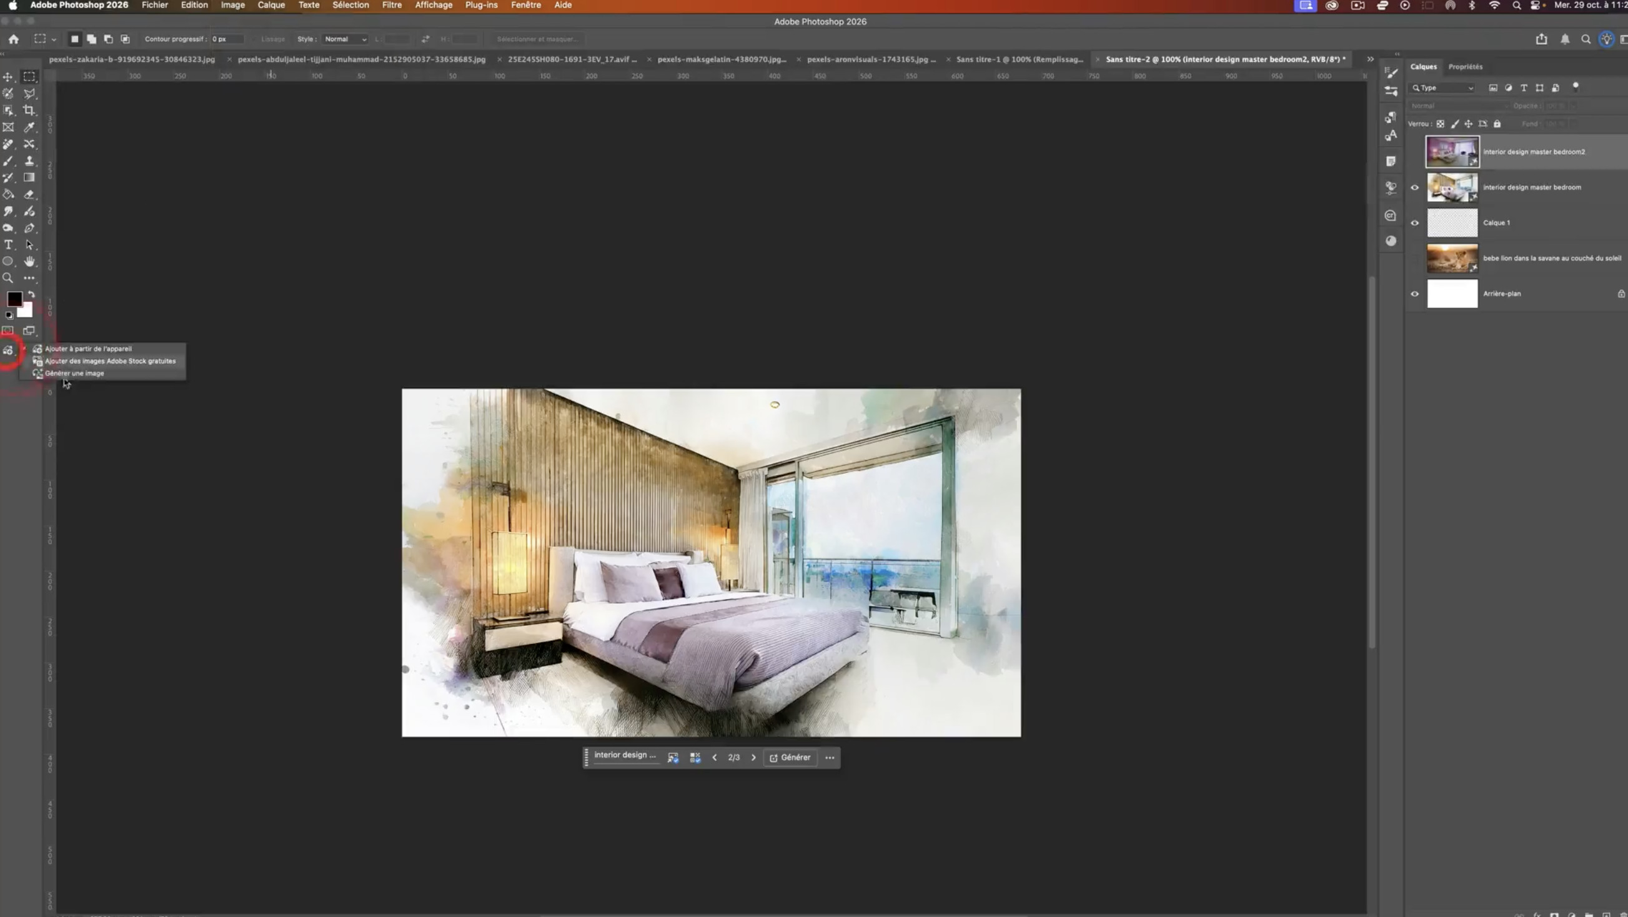The height and width of the screenshot is (917, 1628).
Task: Expand the hidden document tabs chevron
Action: tap(1370, 59)
